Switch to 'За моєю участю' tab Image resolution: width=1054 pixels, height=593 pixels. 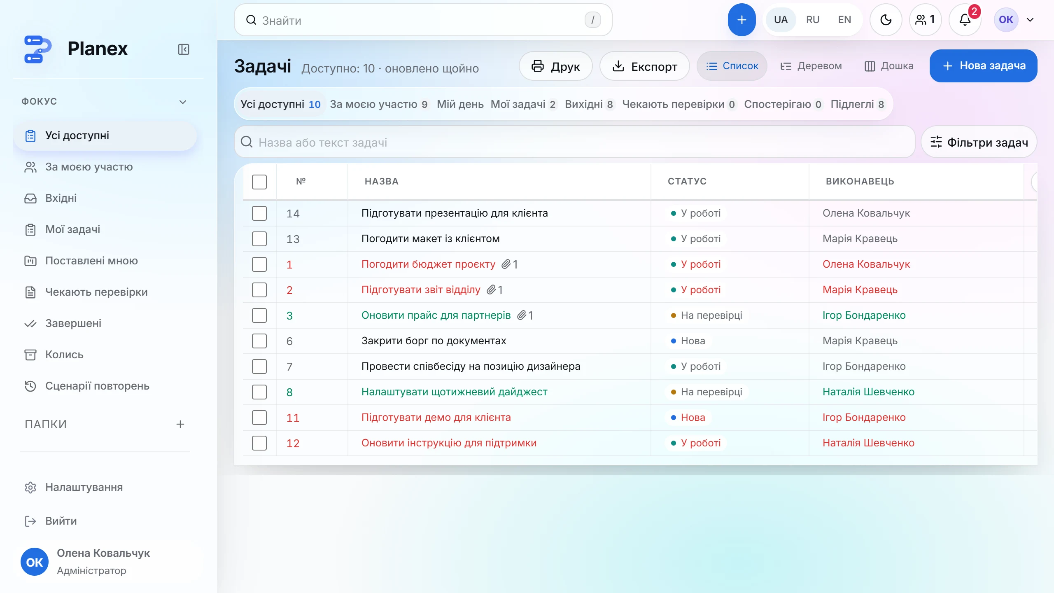[x=379, y=104]
